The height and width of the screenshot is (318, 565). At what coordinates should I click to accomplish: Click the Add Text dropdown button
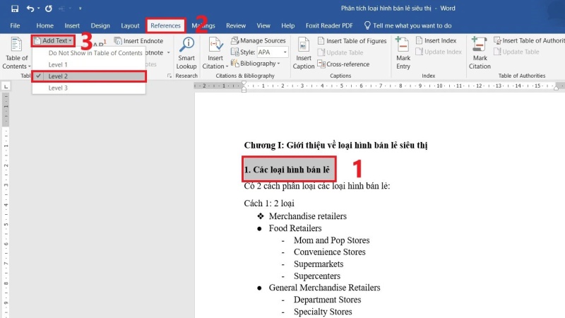54,41
